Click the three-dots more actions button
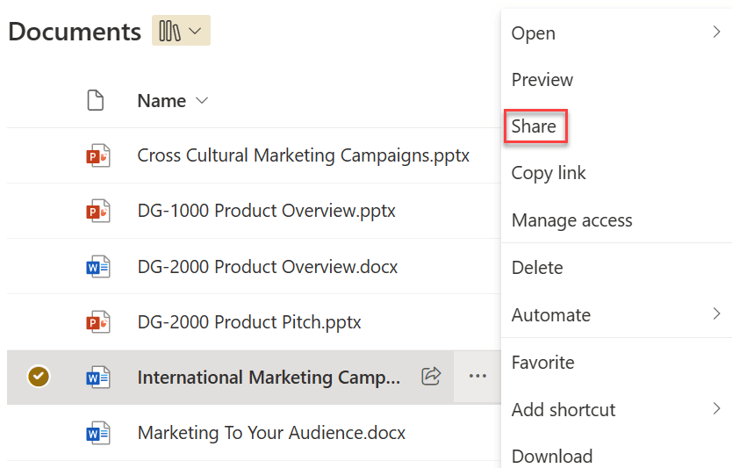Image resolution: width=732 pixels, height=468 pixels. point(477,377)
